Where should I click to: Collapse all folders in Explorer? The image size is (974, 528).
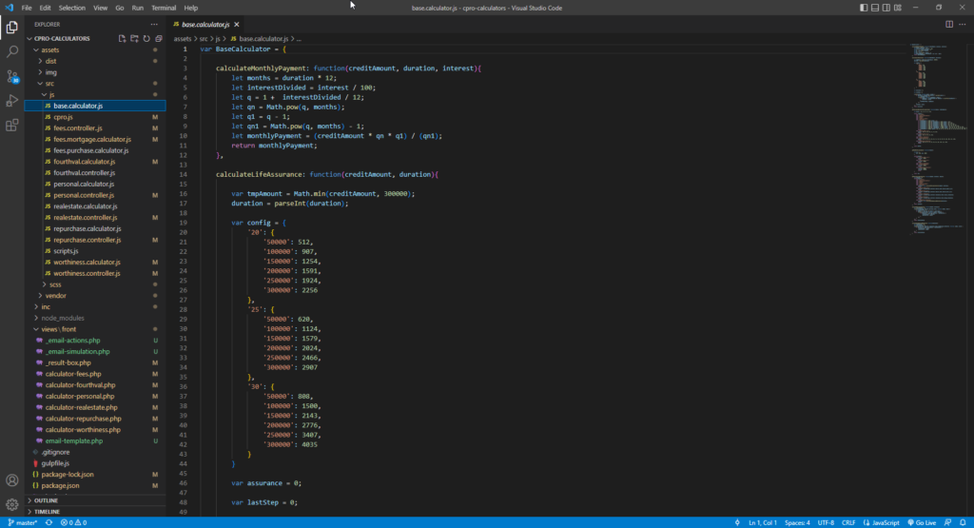[x=159, y=38]
